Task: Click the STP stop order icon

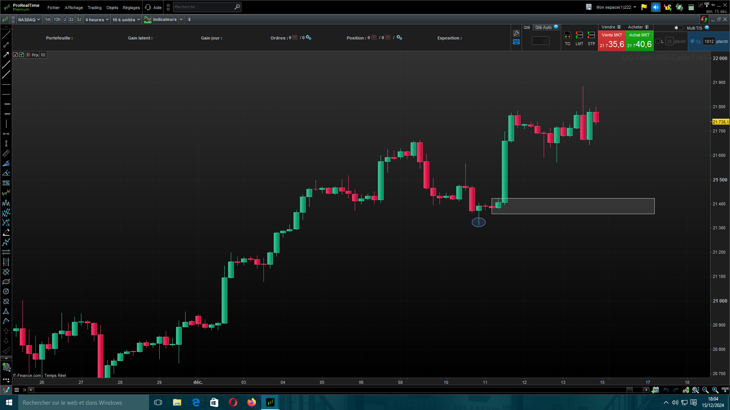Action: tap(591, 35)
